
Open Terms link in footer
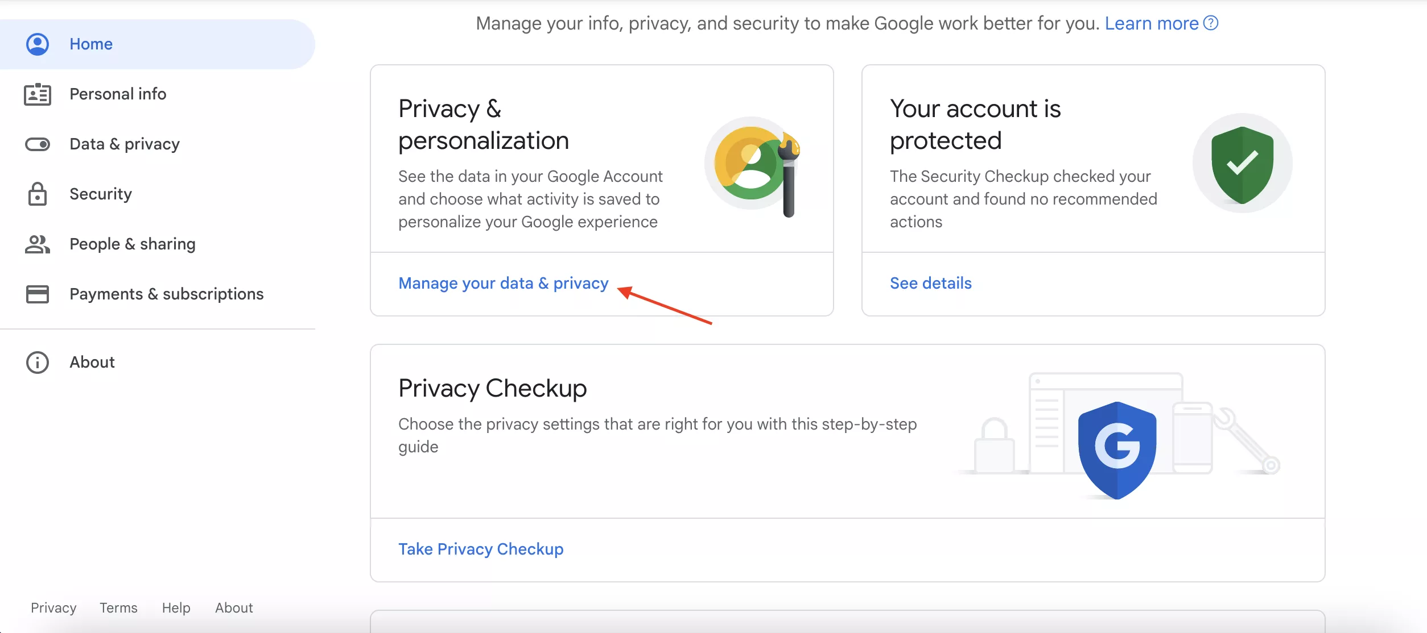[118, 608]
